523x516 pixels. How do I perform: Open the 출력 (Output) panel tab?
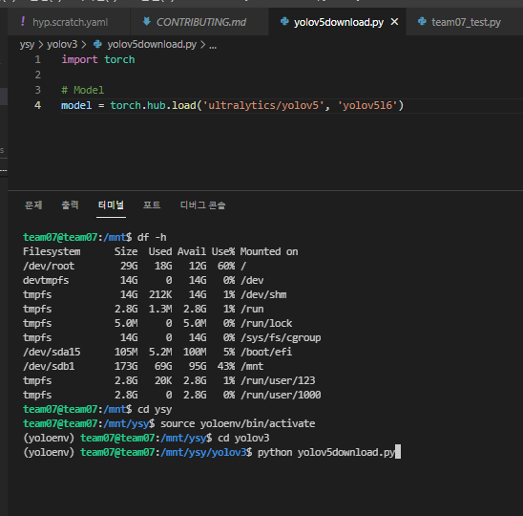(70, 204)
